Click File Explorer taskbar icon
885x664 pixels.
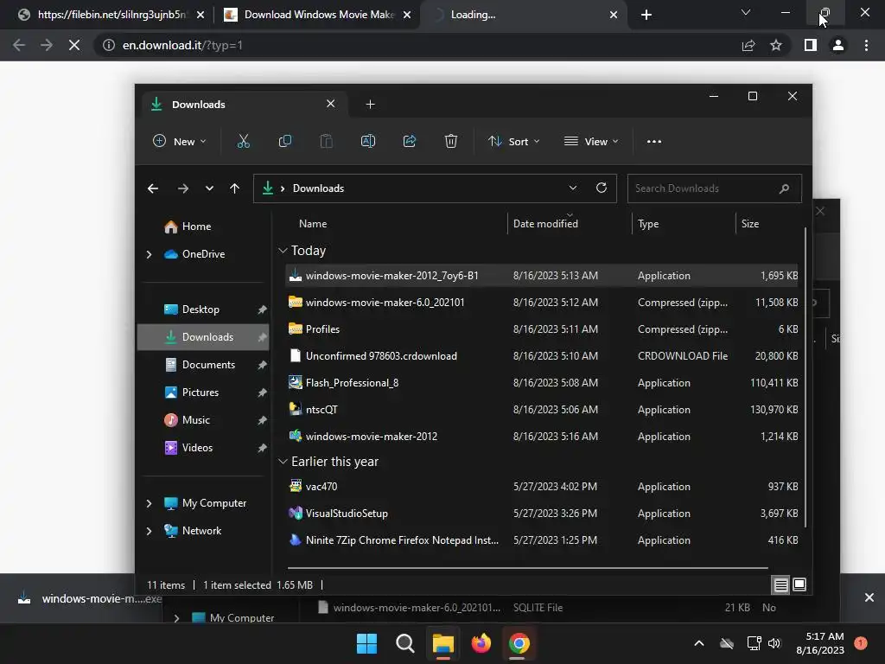tap(443, 643)
